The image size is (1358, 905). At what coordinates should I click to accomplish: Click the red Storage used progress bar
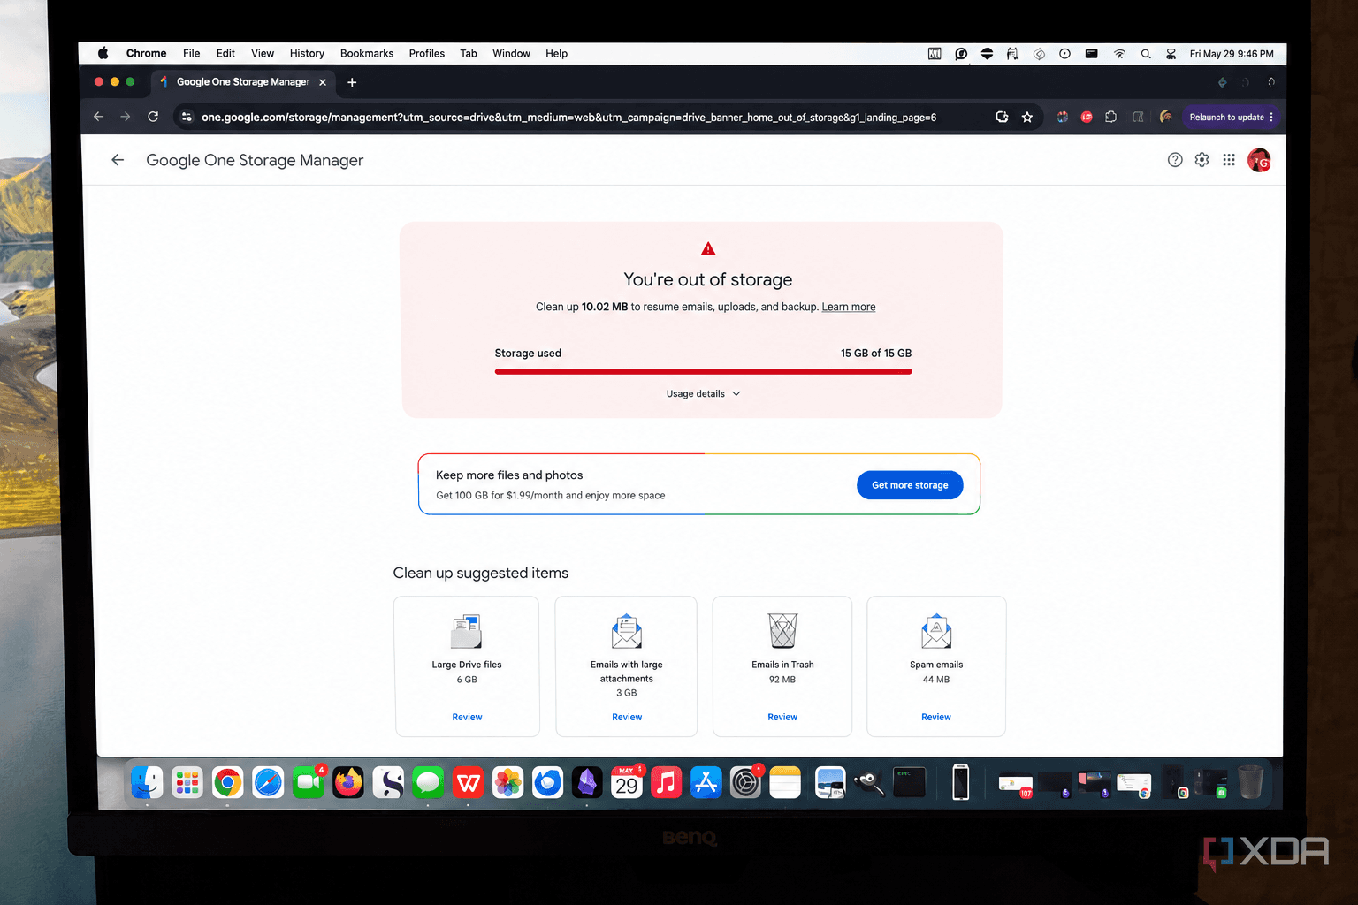pyautogui.click(x=703, y=371)
